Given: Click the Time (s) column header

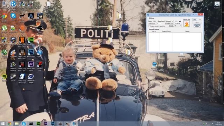Looking at the screenshot, I should tap(154, 31).
